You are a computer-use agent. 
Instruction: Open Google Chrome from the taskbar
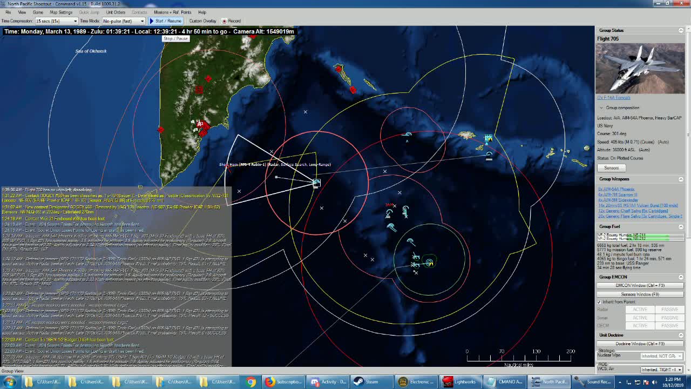251,382
